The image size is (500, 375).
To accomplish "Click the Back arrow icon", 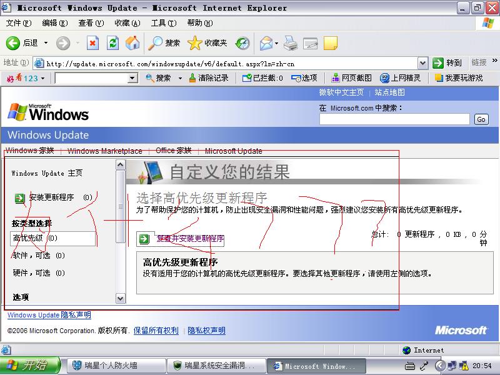I will coord(13,42).
